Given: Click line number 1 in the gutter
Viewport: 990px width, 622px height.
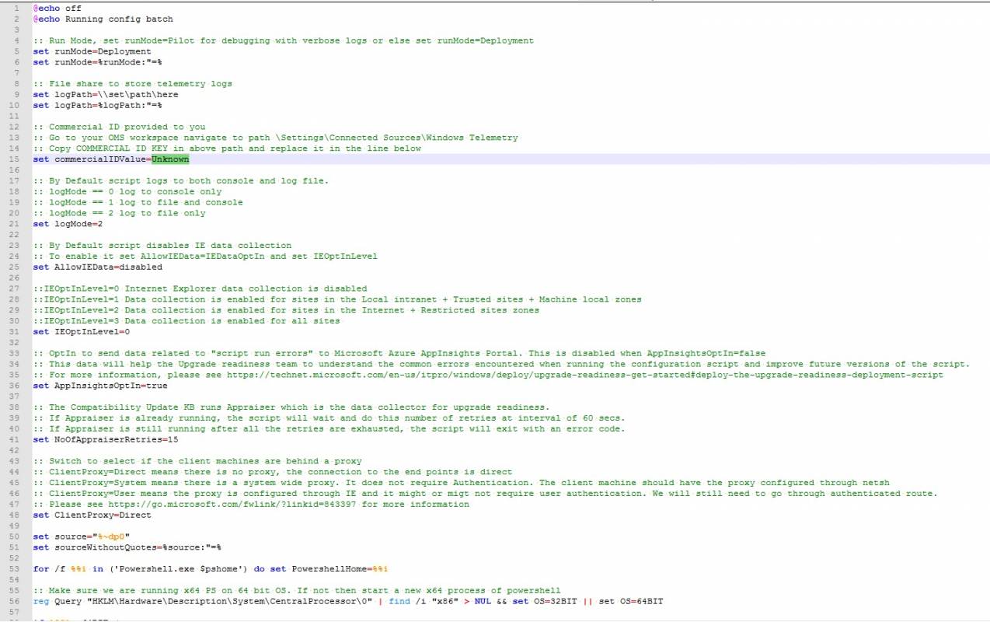Looking at the screenshot, I should coord(17,8).
